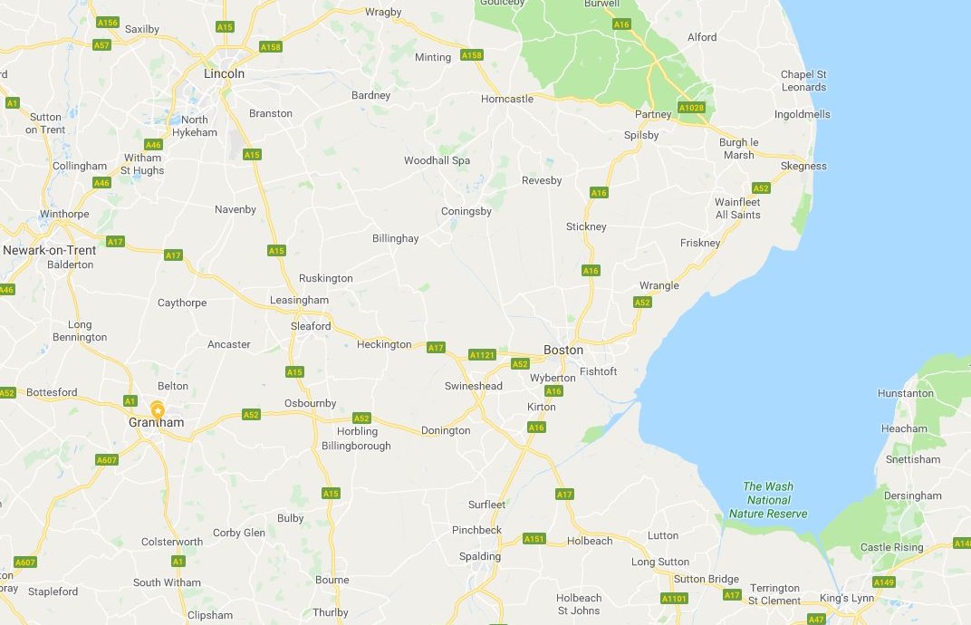Click the A1028 road shield near Partney
Viewport: 971px width, 625px height.
click(x=691, y=108)
